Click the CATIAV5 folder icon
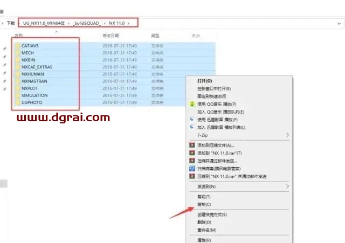Viewport: 345px width, 243px height. pos(18,46)
